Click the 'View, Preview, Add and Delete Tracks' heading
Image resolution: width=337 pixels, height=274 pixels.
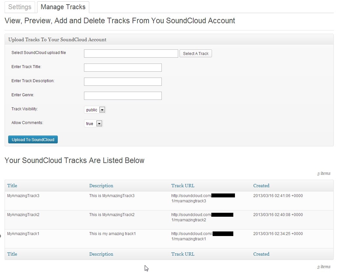coord(120,21)
